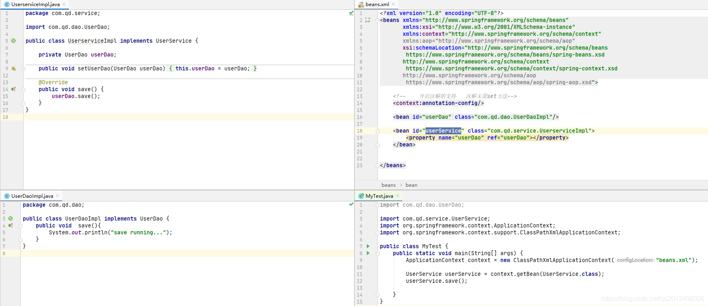Close the beans.xml tab
The image size is (708, 306).
point(393,4)
